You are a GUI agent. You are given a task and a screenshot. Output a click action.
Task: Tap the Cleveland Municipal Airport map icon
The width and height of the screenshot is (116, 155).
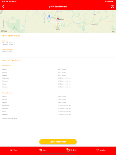[49, 16]
